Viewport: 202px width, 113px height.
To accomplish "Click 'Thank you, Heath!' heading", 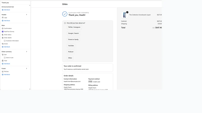I will pyautogui.click(x=77, y=15).
